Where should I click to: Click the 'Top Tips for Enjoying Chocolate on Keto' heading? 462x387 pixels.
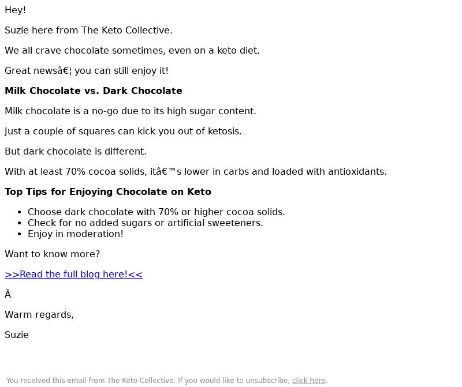coord(108,192)
